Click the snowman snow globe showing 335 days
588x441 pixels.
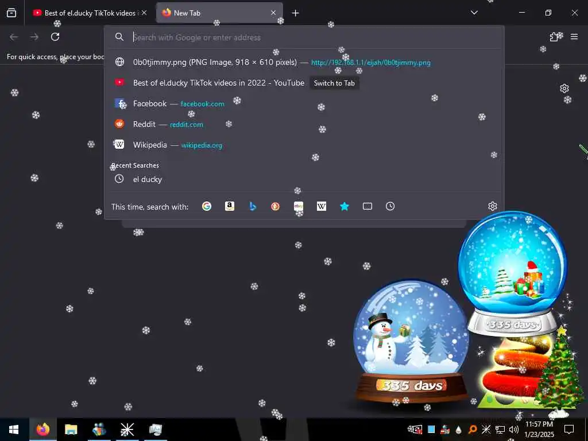point(411,341)
